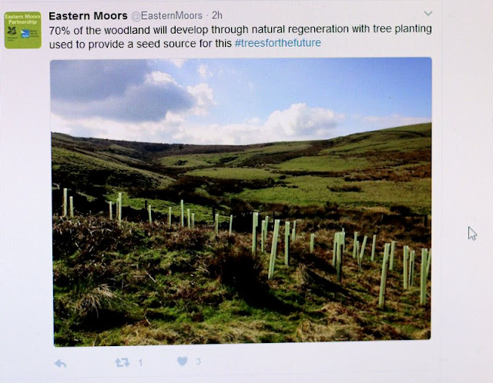
Task: Click the tall tree guard tube in photo centre
Action: click(273, 249)
